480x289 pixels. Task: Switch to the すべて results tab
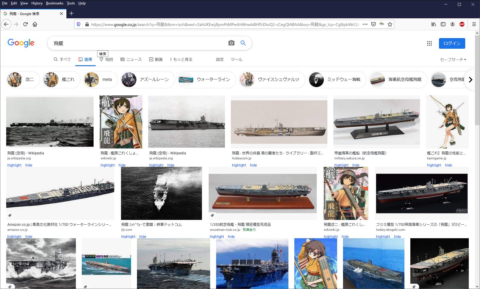[x=62, y=59]
